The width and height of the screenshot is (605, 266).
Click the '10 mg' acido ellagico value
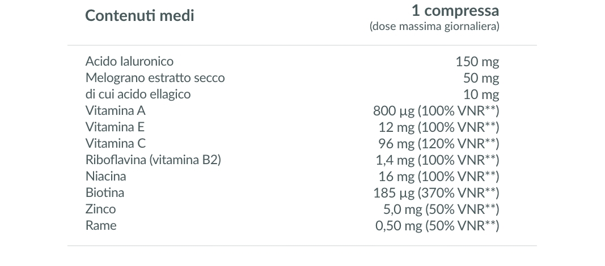481,95
